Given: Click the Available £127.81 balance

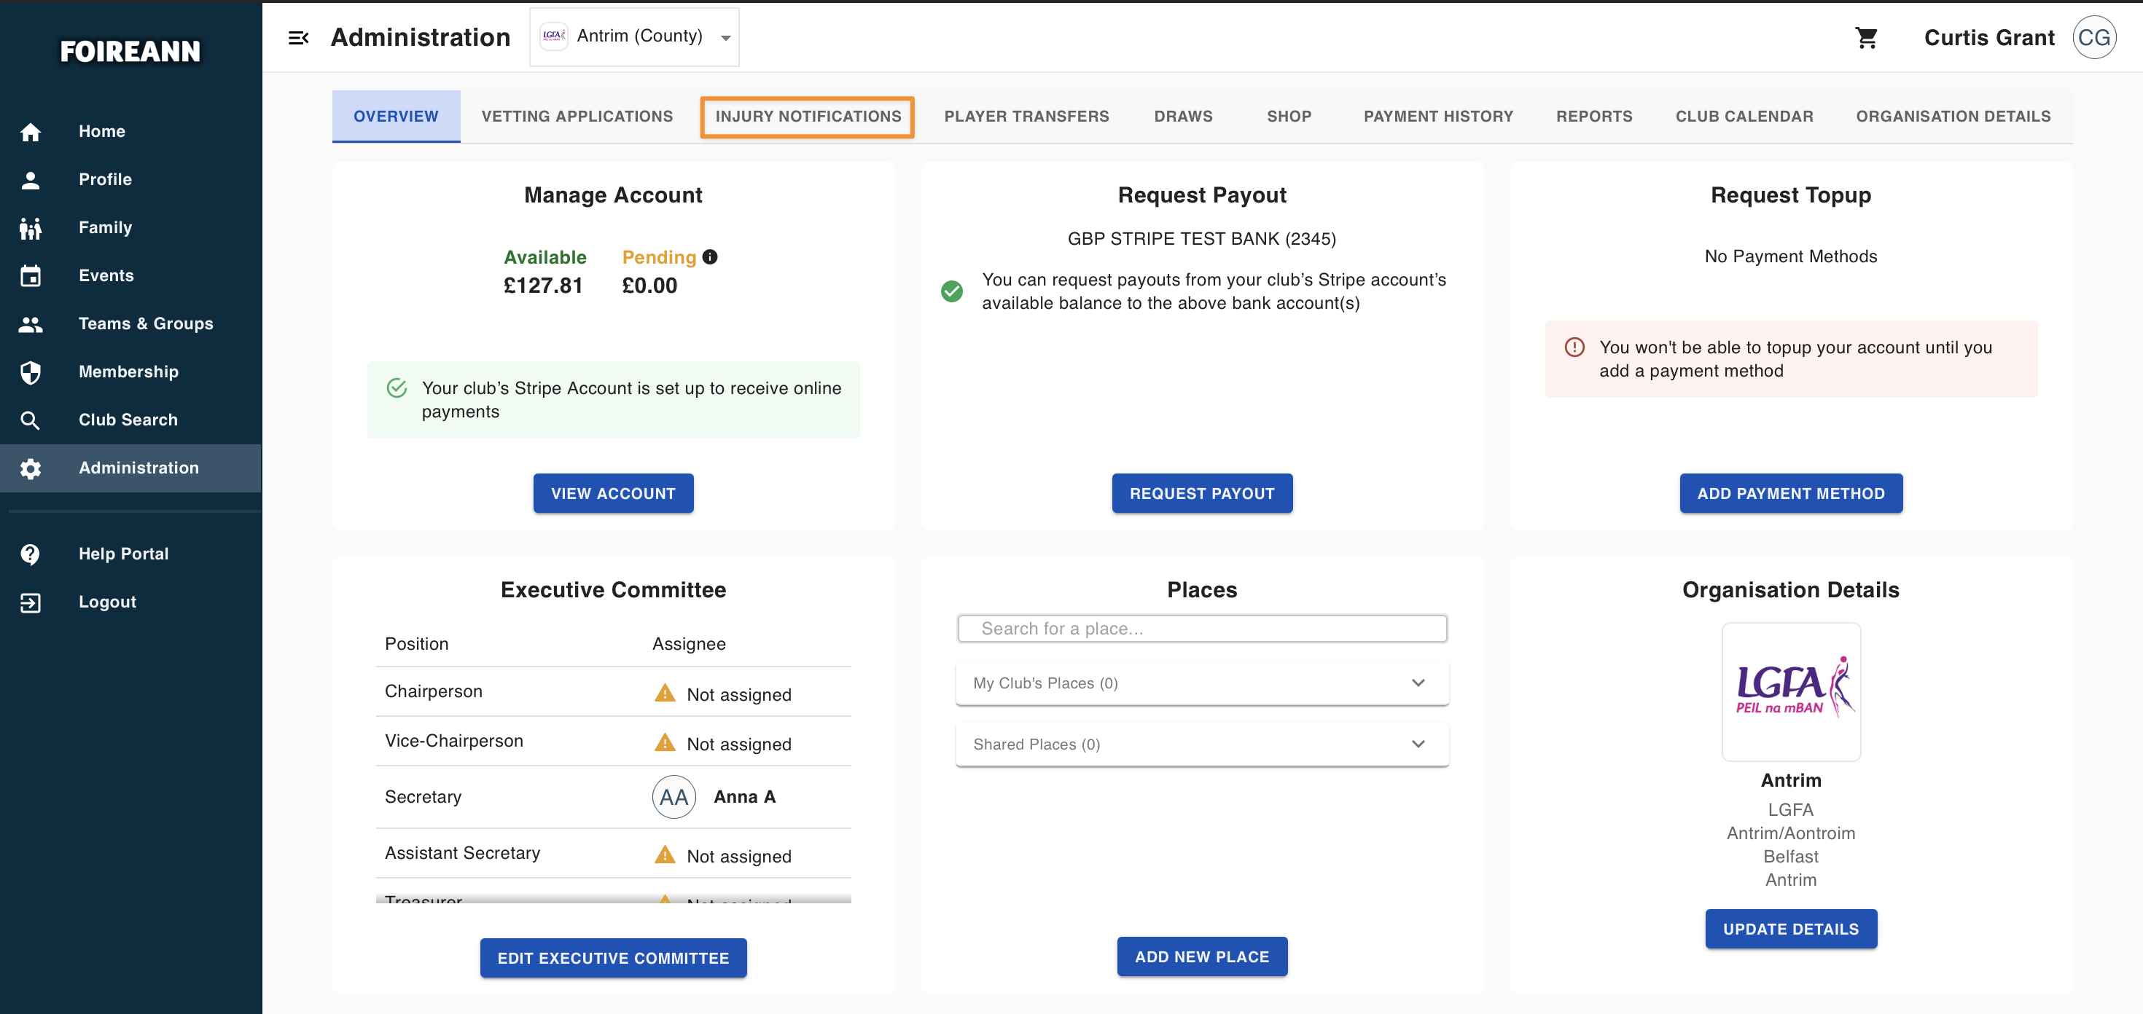Looking at the screenshot, I should 544,272.
